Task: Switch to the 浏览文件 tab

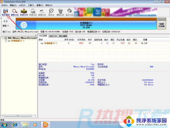Action: [x=53, y=36]
